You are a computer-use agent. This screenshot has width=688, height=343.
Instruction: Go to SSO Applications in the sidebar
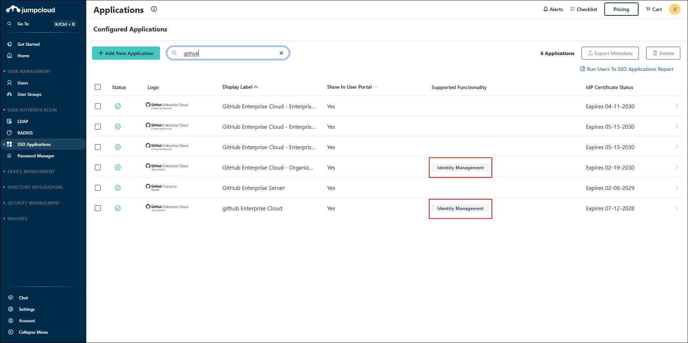point(34,144)
